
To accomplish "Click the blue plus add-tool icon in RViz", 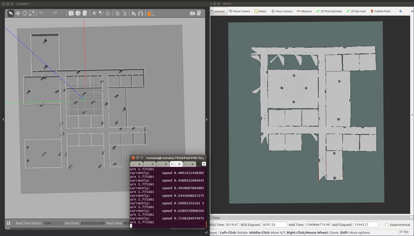I will 400,11.
